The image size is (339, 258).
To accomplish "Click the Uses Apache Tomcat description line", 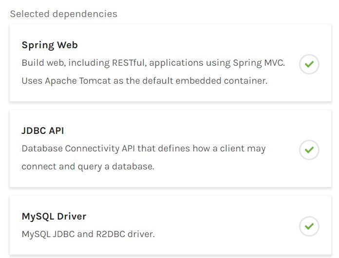I will click(x=145, y=81).
